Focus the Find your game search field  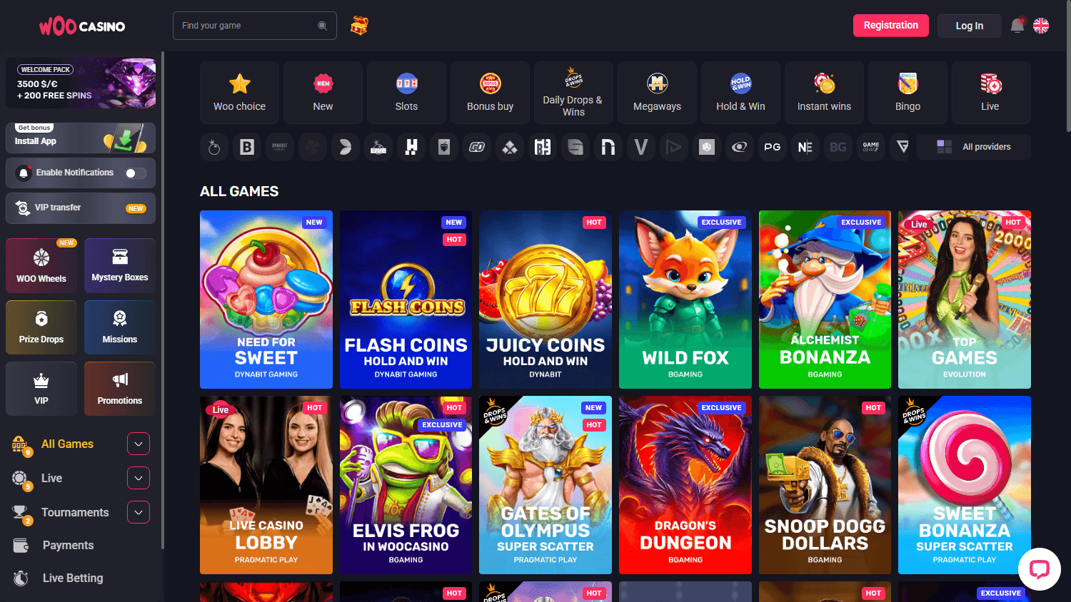click(x=255, y=26)
